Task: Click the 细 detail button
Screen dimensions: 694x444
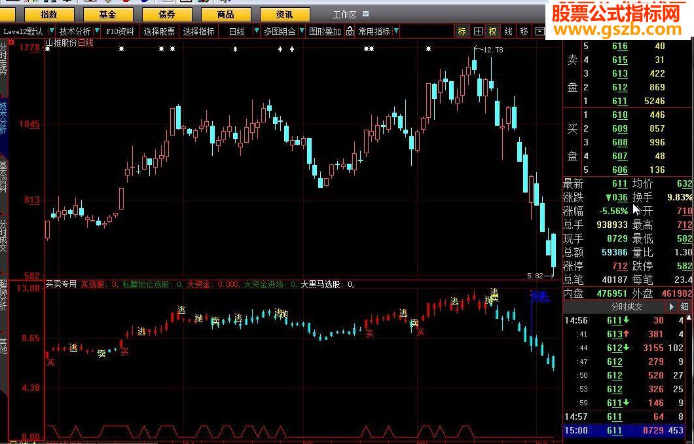Action: (685, 306)
